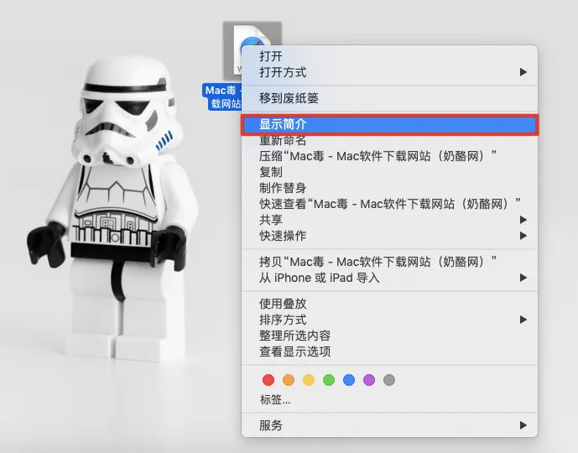Viewport: 578px width, 453px height.
Task: Apply the red tag color
Action: tap(268, 380)
